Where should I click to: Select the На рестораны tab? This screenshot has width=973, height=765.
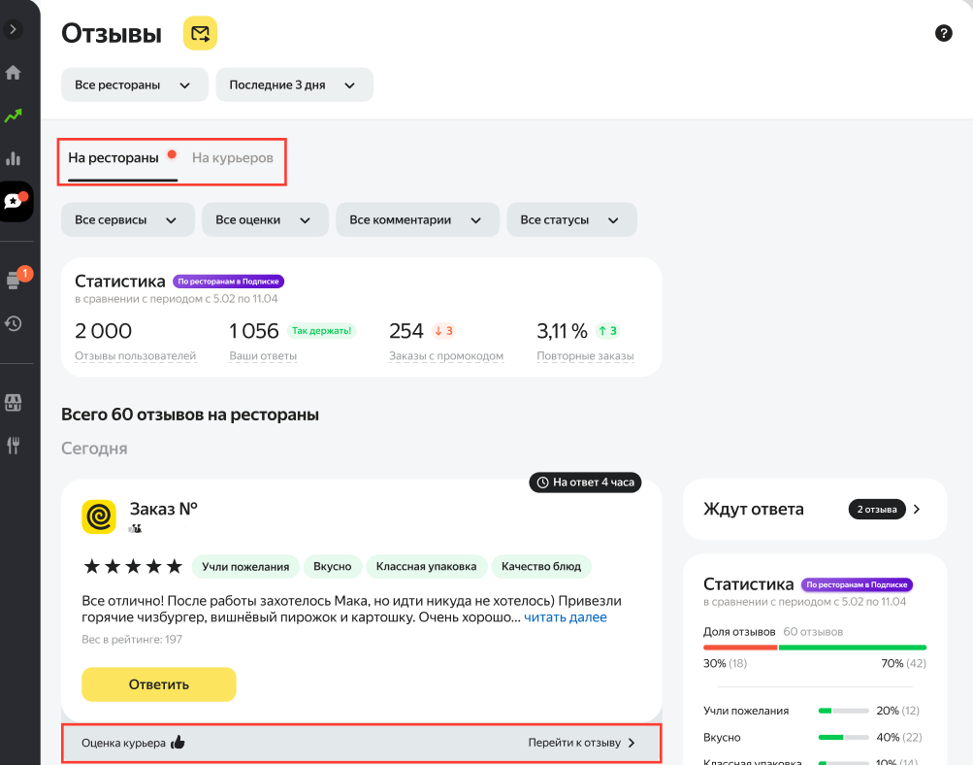[x=114, y=157]
